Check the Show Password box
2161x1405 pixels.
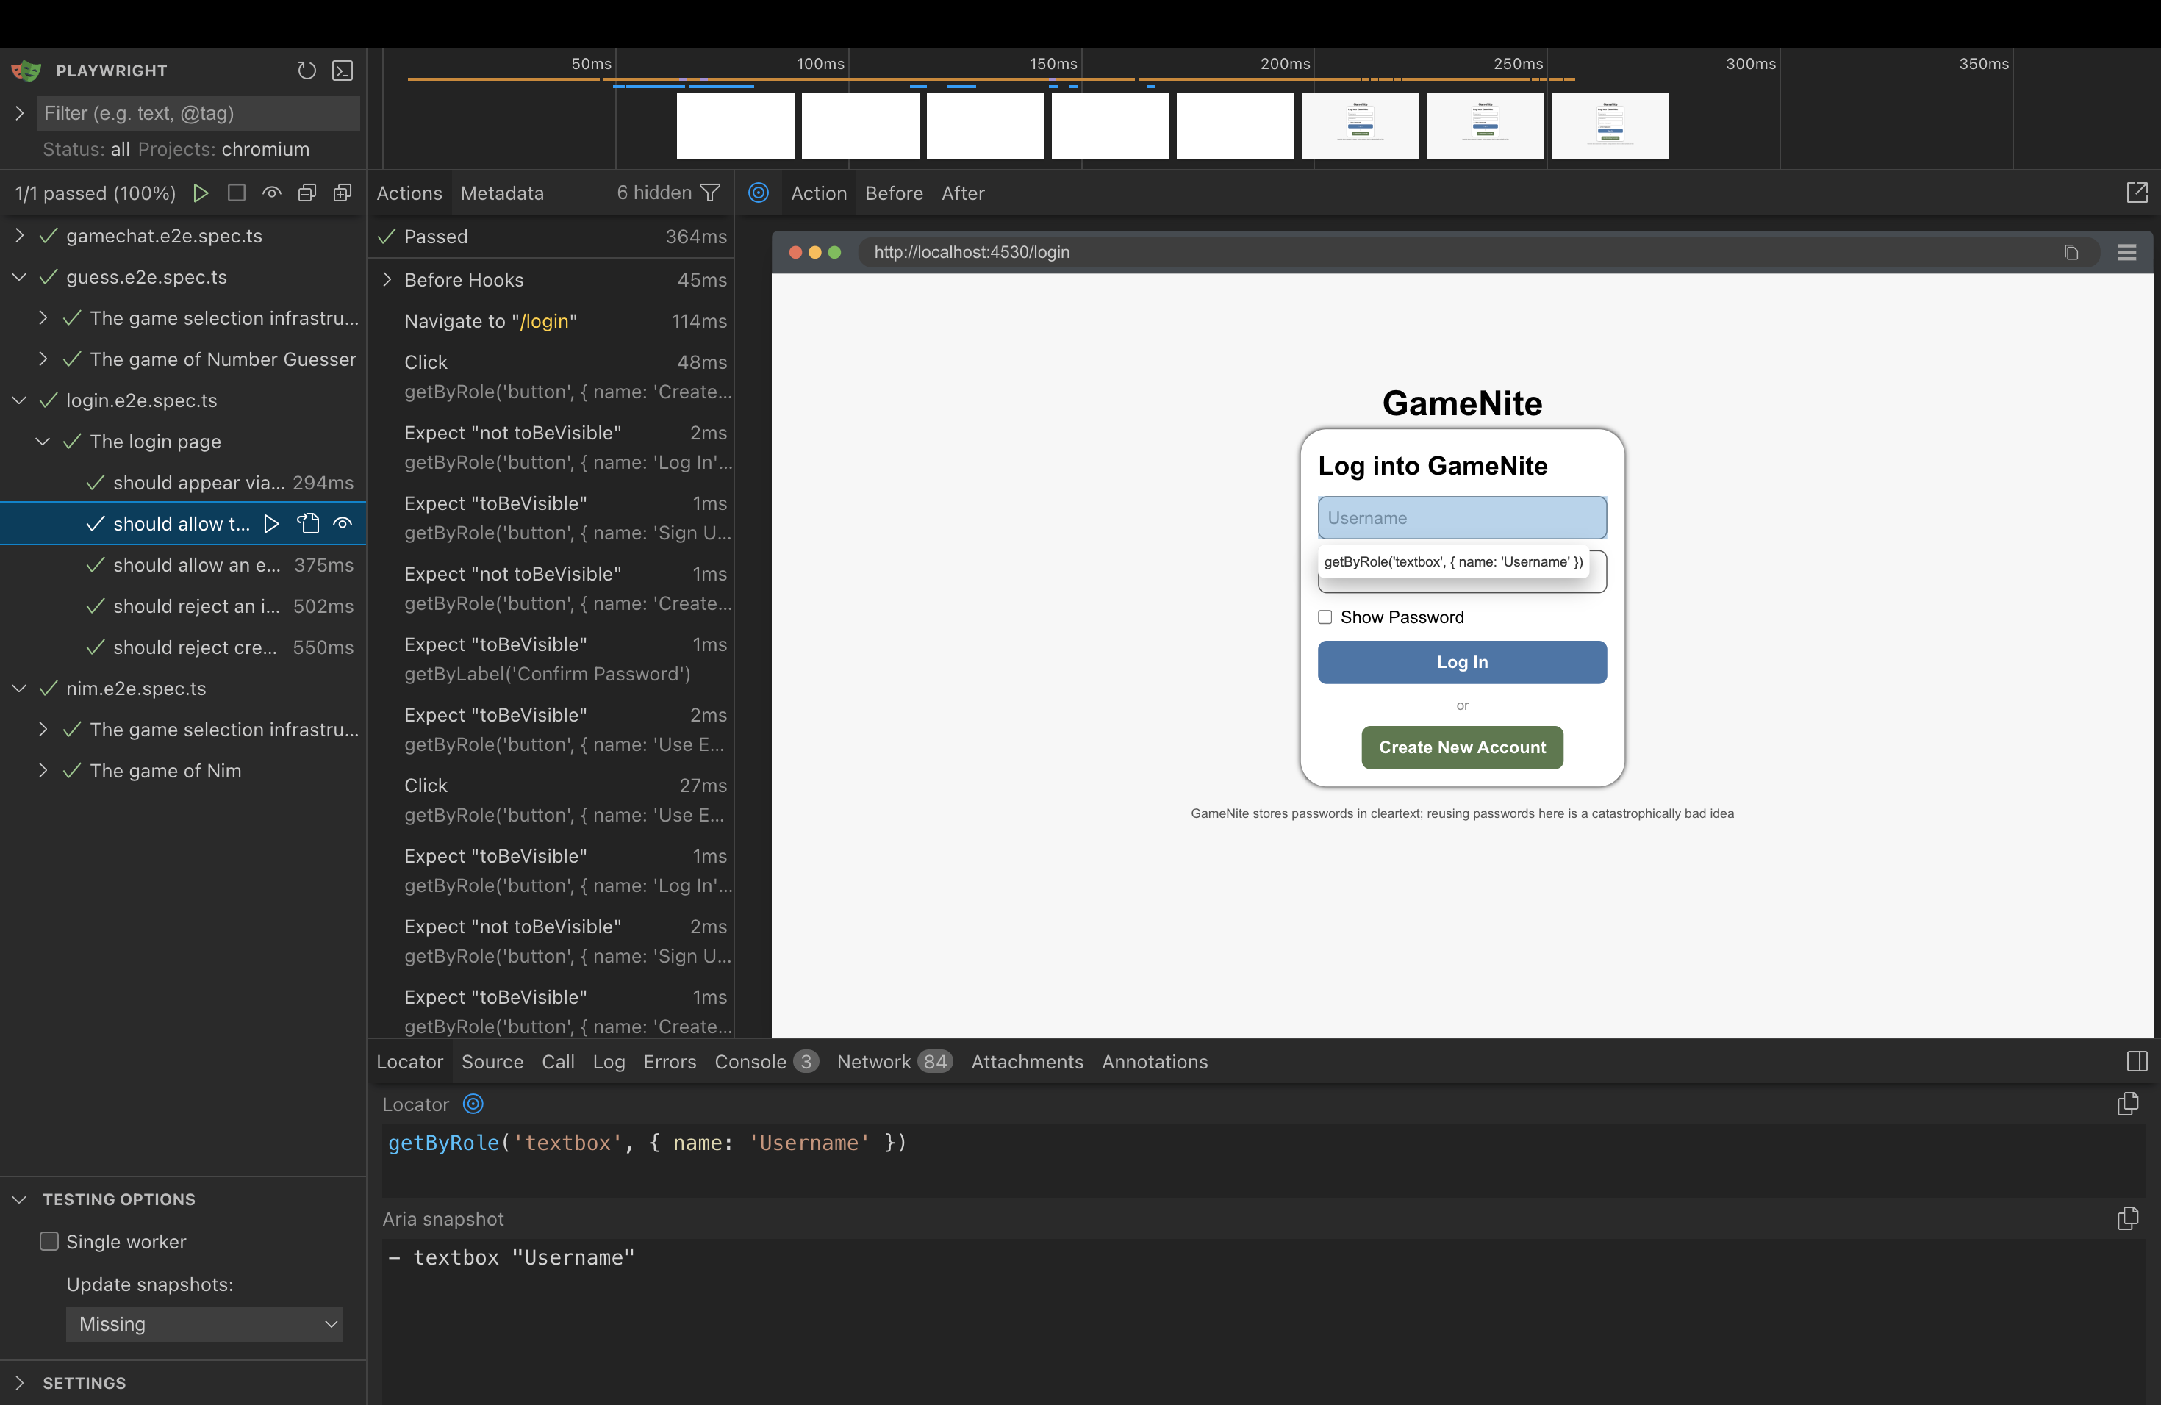(1325, 617)
